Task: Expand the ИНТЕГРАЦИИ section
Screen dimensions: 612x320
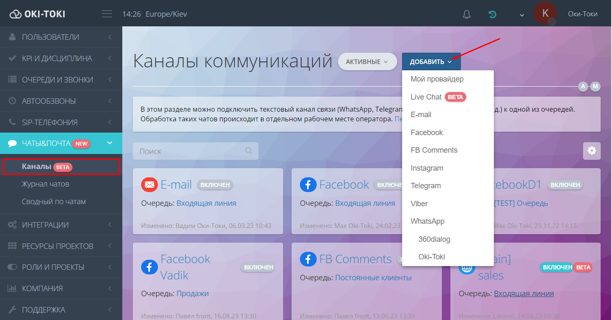Action: 61,225
